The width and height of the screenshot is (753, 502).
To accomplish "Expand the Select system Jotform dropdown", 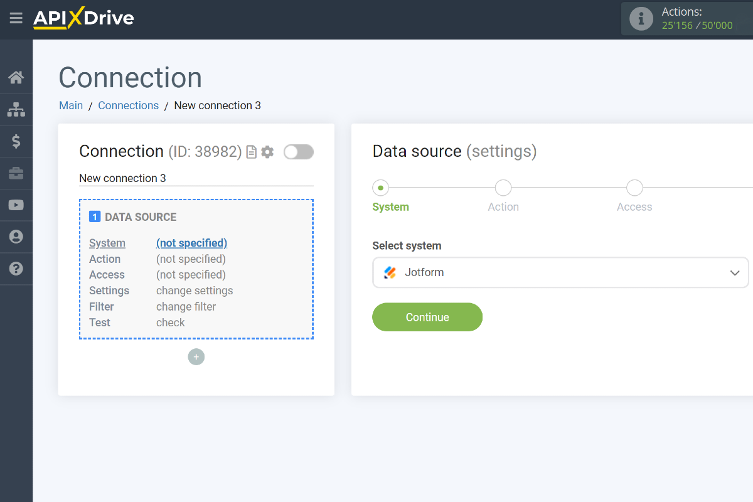I will (560, 273).
